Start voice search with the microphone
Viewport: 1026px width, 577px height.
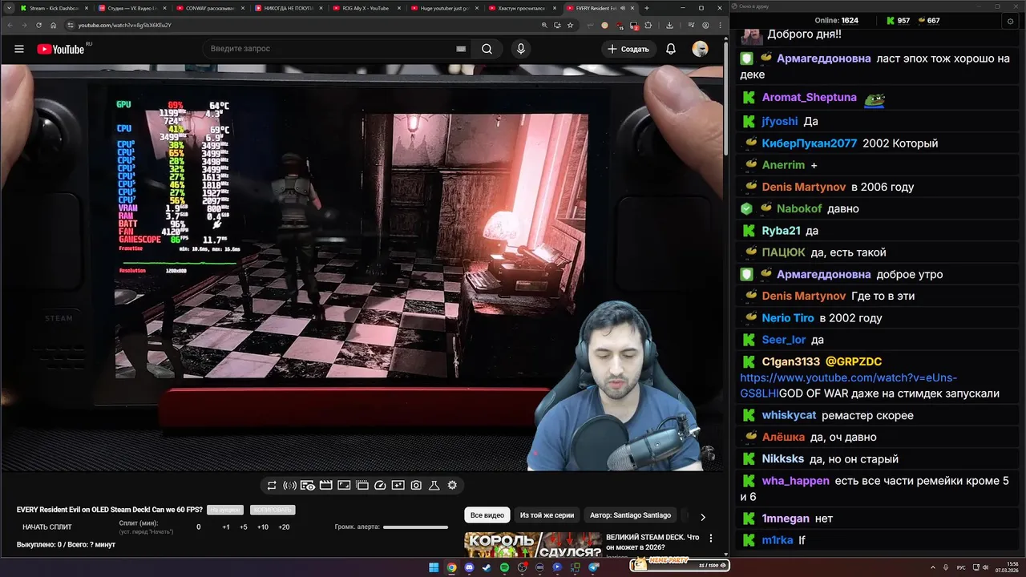(521, 49)
